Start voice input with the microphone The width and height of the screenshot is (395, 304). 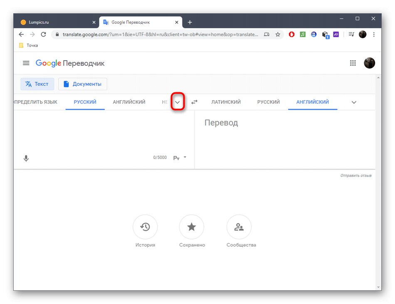26,158
